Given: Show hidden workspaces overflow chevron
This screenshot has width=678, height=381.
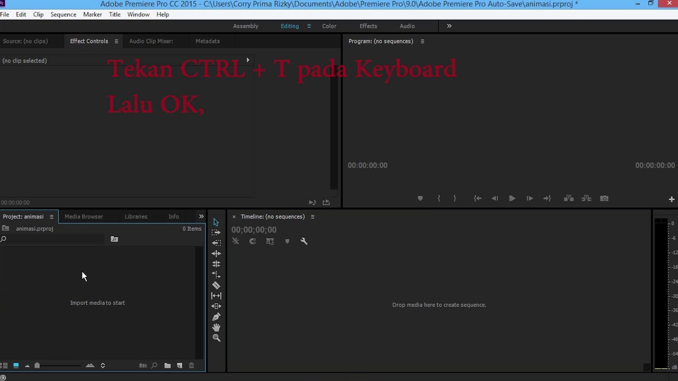Looking at the screenshot, I should point(449,26).
